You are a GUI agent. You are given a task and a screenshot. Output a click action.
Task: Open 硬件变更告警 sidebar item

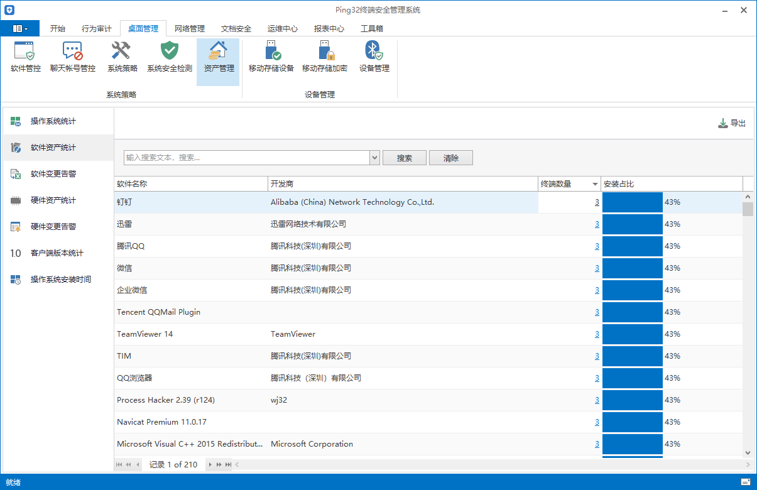(x=58, y=227)
